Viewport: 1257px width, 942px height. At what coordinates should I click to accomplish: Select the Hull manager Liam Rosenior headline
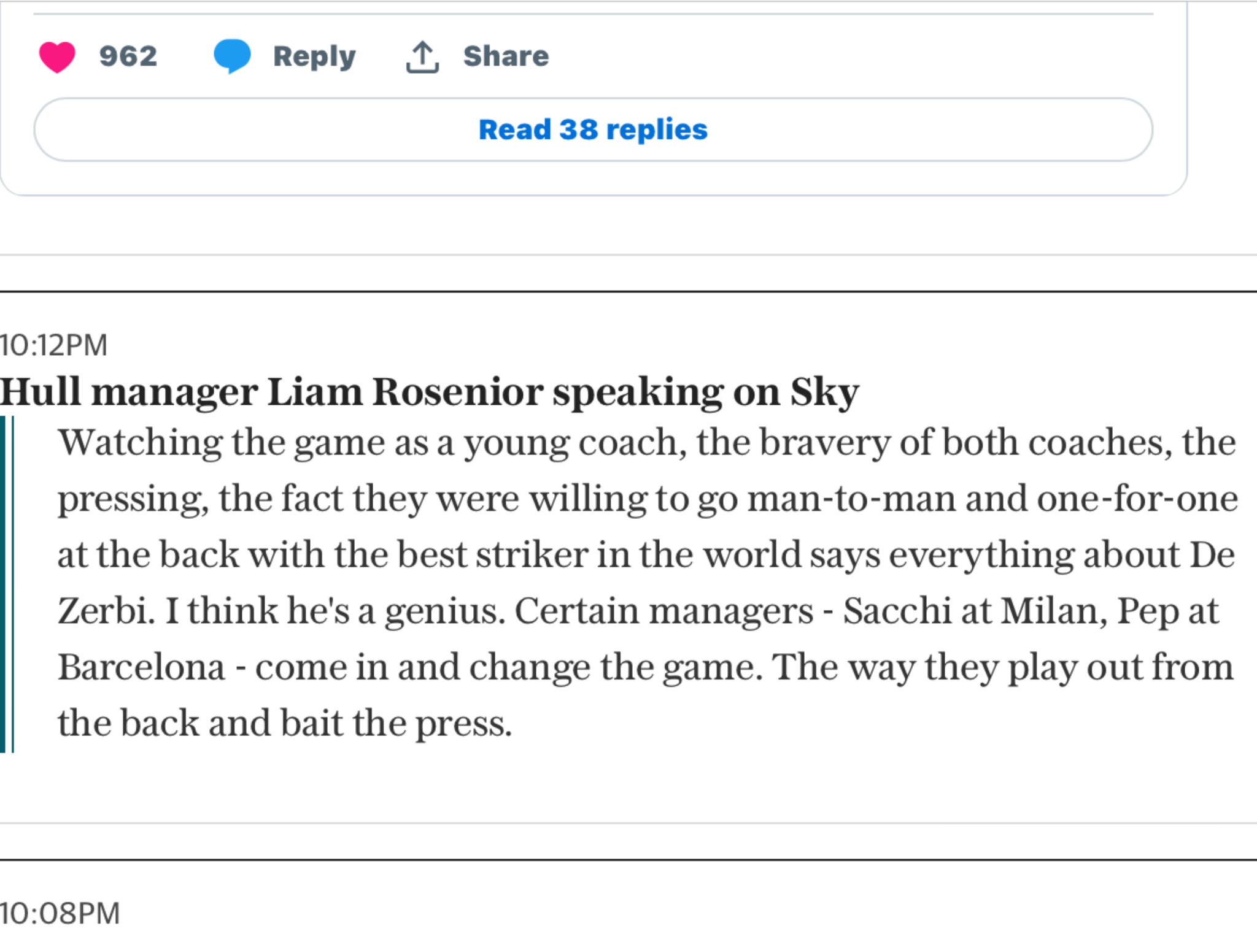pyautogui.click(x=429, y=391)
